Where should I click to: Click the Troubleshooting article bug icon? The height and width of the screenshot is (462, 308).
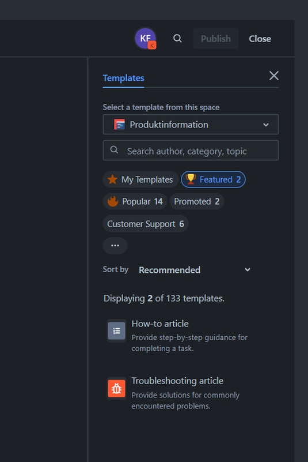116,388
